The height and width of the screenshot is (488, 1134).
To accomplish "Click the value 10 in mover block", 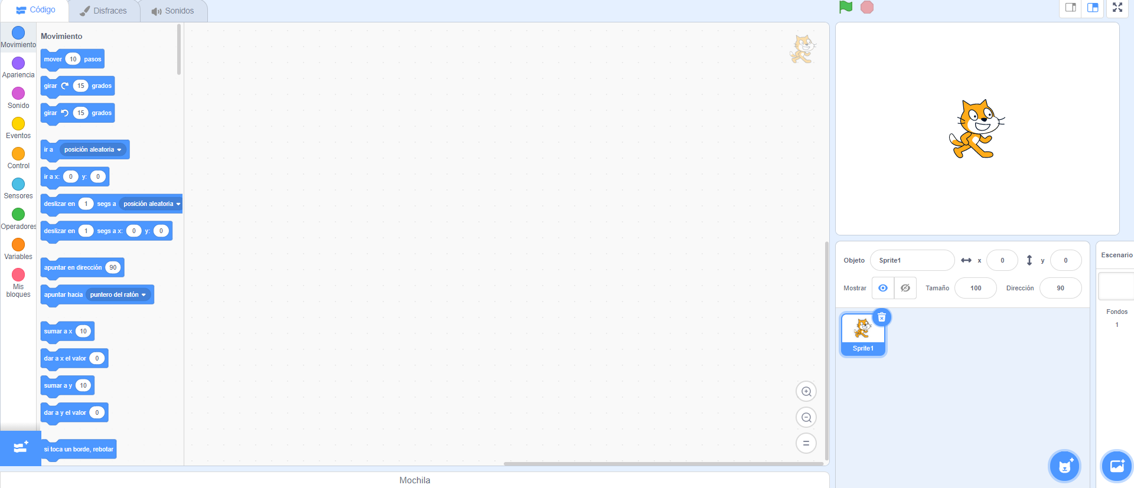I will 73,59.
